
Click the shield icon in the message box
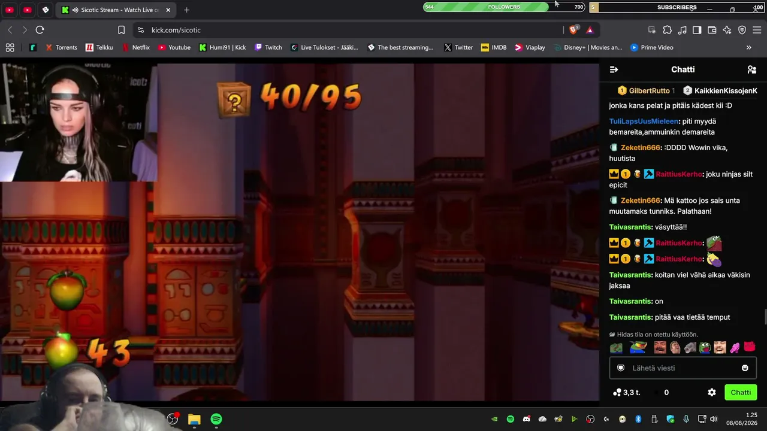point(621,368)
